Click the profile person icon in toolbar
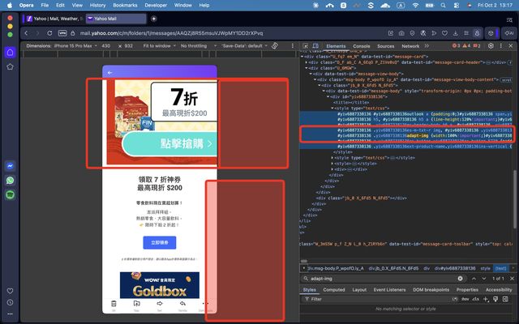 pos(477,33)
